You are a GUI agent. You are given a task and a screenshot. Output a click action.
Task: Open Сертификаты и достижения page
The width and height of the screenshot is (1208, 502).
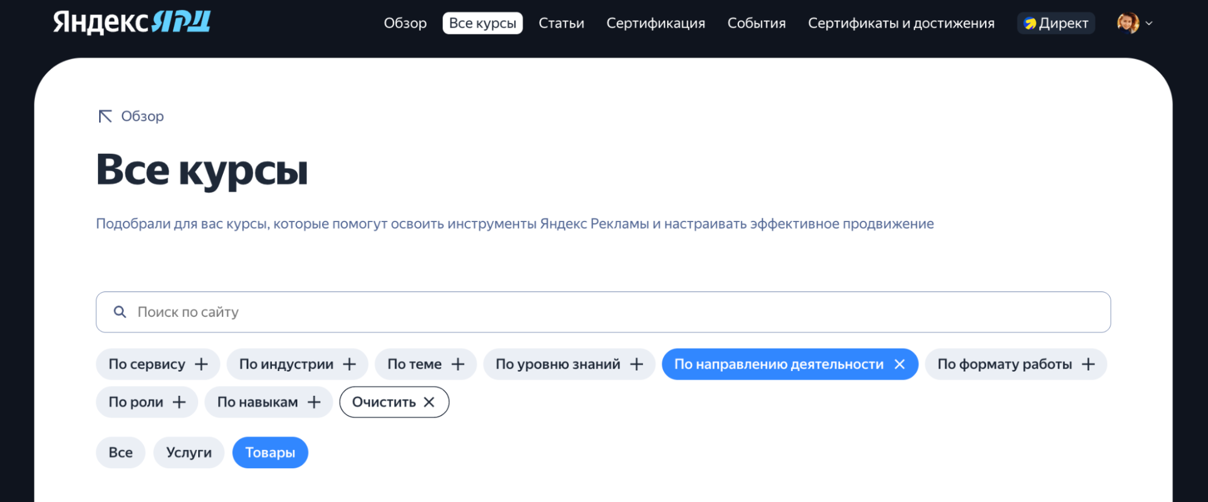click(x=901, y=24)
